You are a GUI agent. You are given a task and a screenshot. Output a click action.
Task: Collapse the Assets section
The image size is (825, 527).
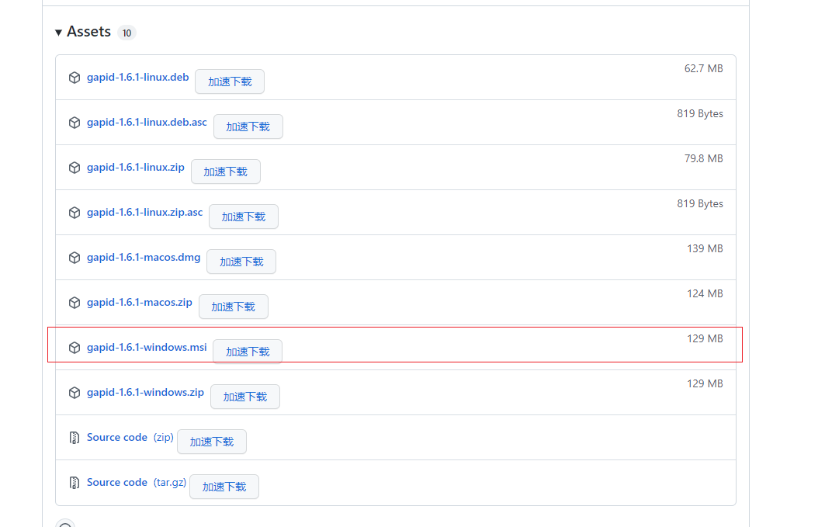[x=59, y=32]
